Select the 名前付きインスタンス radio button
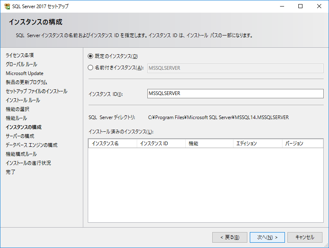Image resolution: width=329 pixels, height=248 pixels. click(90, 67)
